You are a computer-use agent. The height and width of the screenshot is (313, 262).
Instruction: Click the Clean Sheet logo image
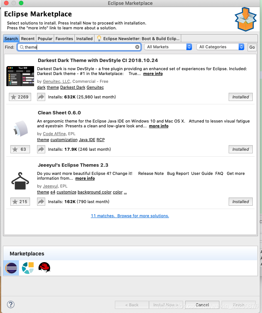20,128
